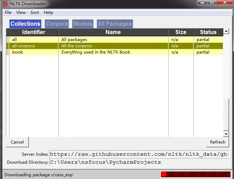Switch to the All Packages tab
The height and width of the screenshot is (179, 234).
(115, 24)
